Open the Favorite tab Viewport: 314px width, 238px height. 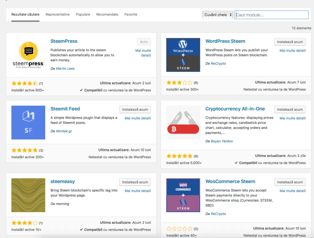[131, 14]
